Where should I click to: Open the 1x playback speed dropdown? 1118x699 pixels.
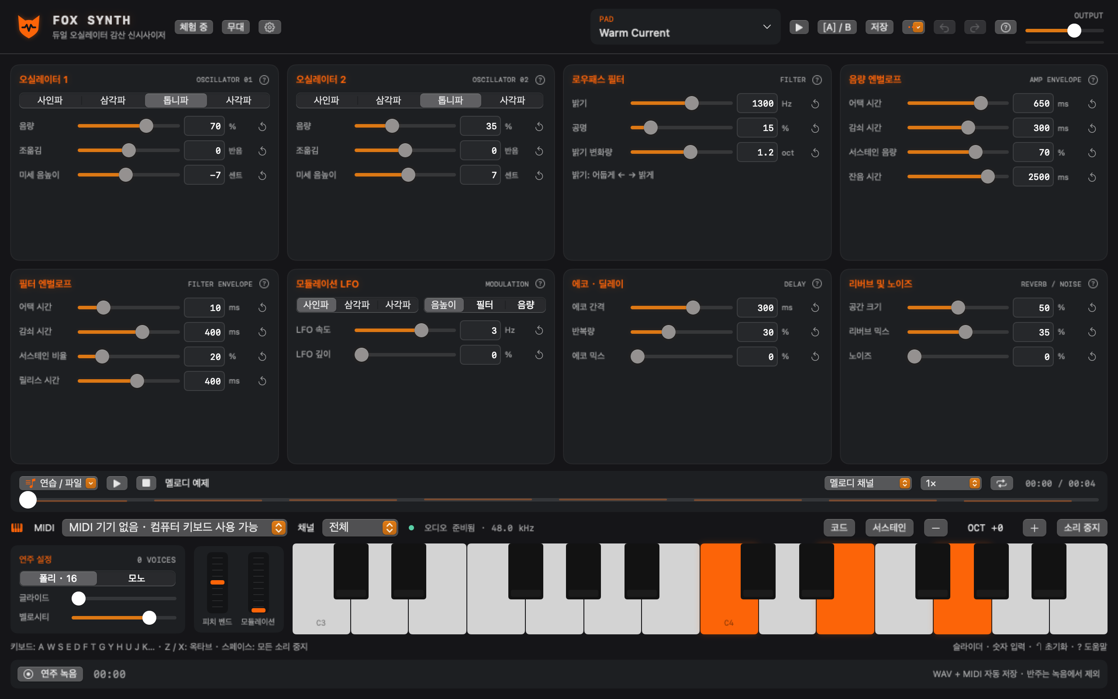[x=951, y=483]
